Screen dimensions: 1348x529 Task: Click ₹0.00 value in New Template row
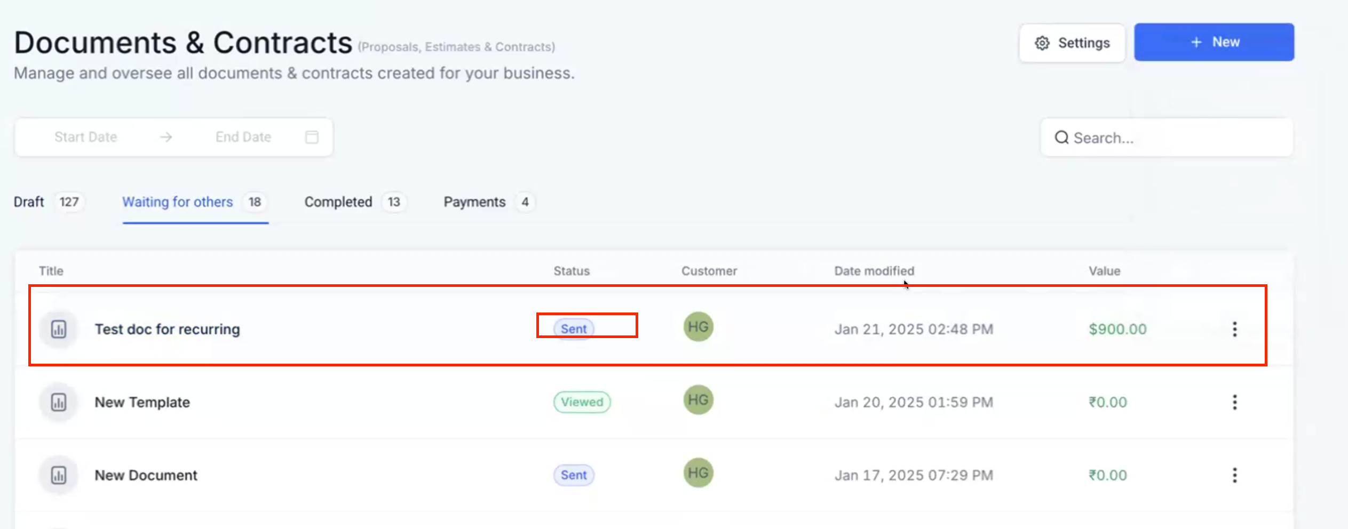click(1108, 402)
